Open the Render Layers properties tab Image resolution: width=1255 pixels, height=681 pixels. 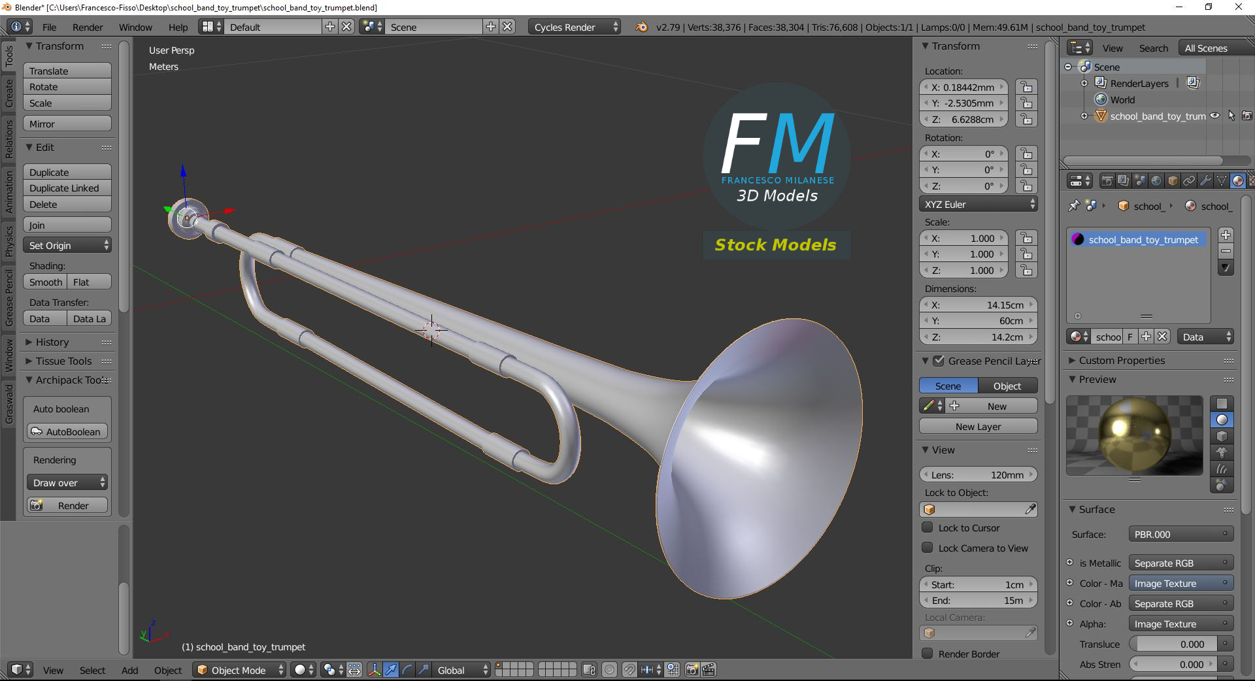click(x=1124, y=181)
